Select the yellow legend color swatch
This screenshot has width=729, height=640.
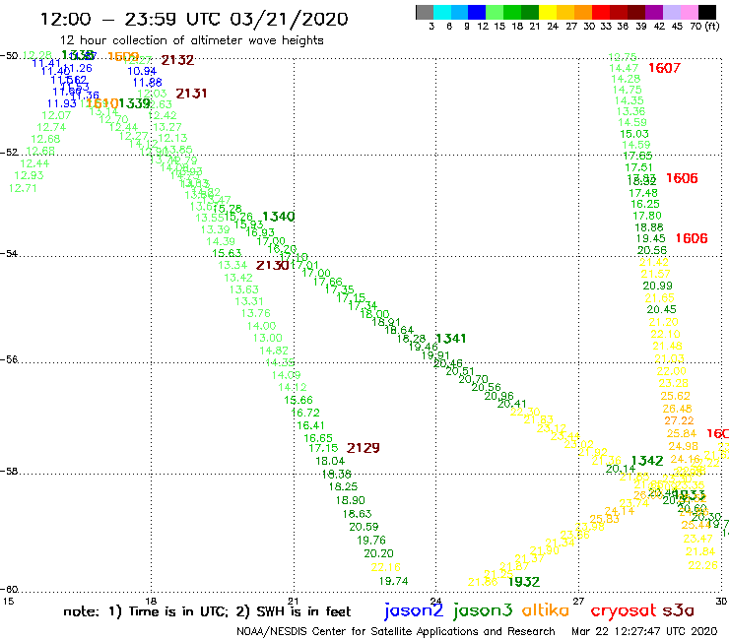click(x=548, y=12)
